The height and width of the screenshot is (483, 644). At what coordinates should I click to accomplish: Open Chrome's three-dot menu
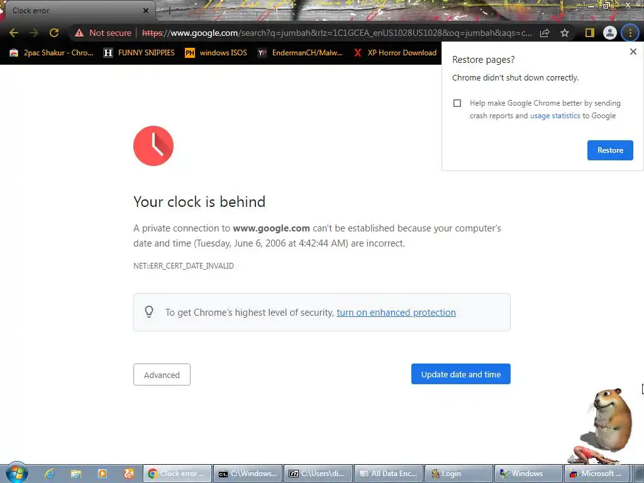[630, 33]
